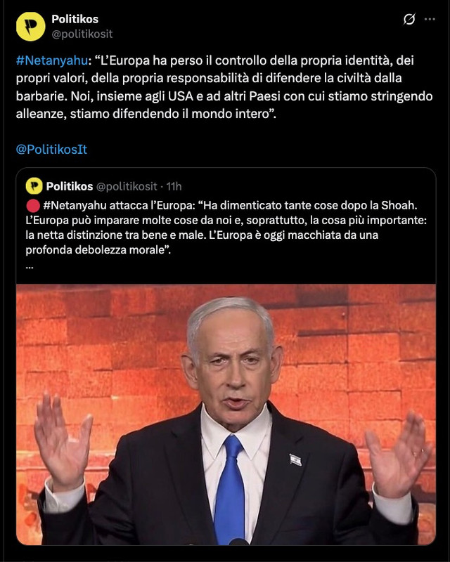The width and height of the screenshot is (450, 562).
Task: Click the small Politikos avatar in quoted post
Action: (x=34, y=186)
